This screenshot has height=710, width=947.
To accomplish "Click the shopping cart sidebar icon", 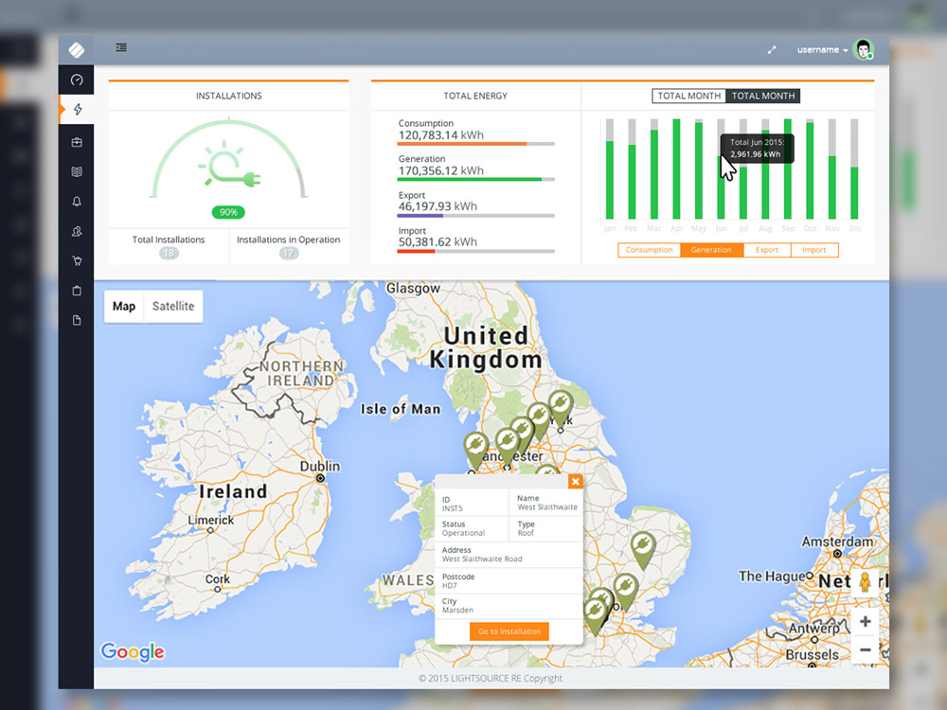I will (x=77, y=260).
